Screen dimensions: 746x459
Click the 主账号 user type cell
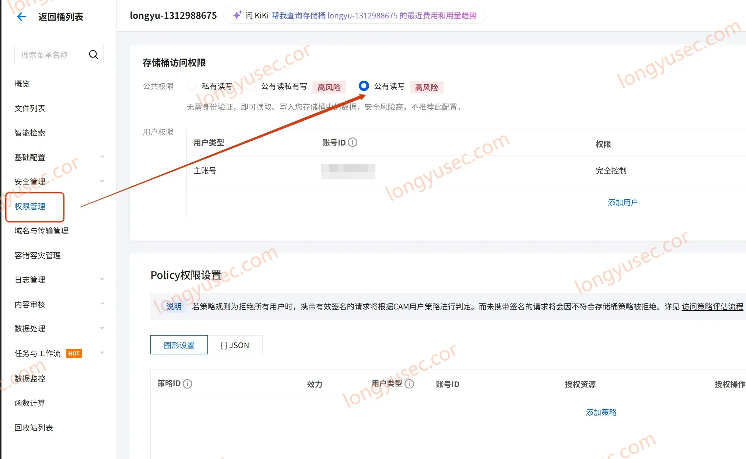(205, 171)
